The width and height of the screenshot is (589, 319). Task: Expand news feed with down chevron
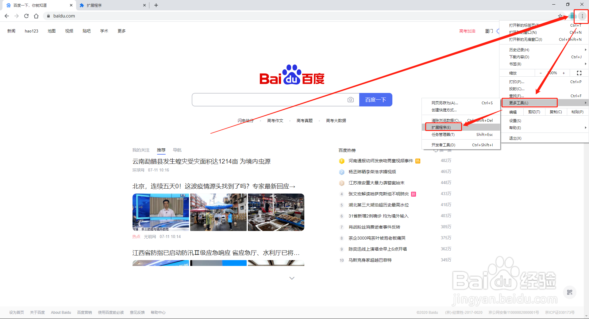click(292, 278)
